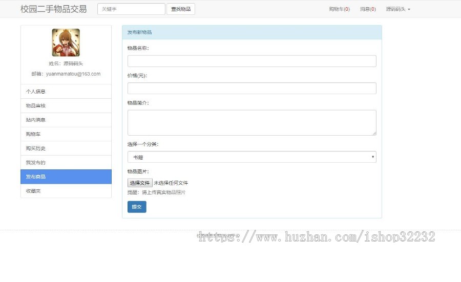Open 物品审核 in the sidebar
461x282 pixels.
(66, 106)
